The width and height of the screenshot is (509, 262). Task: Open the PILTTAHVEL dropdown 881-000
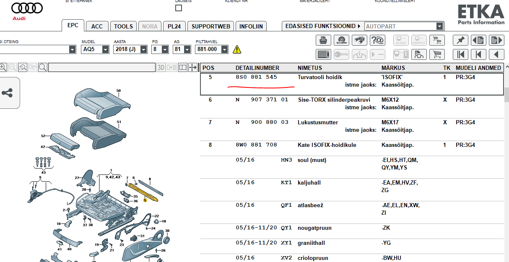(x=212, y=49)
